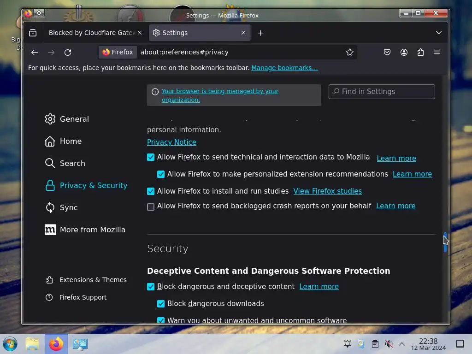This screenshot has width=472, height=354.
Task: Click the Manage bookmarks link
Action: [x=284, y=68]
